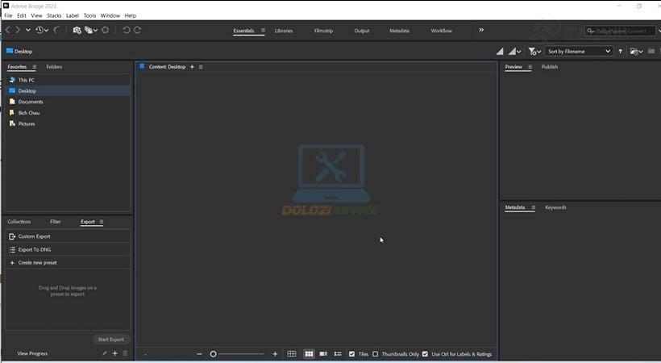Open the File menu
Screen dimensions: 661x363
point(8,15)
